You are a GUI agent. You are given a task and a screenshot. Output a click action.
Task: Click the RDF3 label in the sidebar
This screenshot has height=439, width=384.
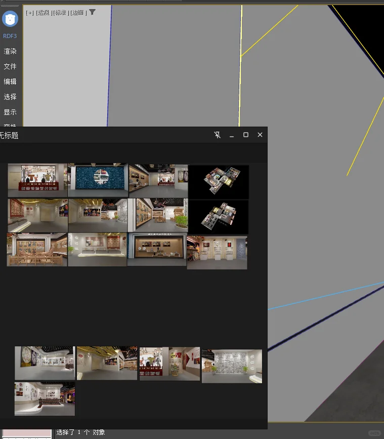(x=10, y=36)
